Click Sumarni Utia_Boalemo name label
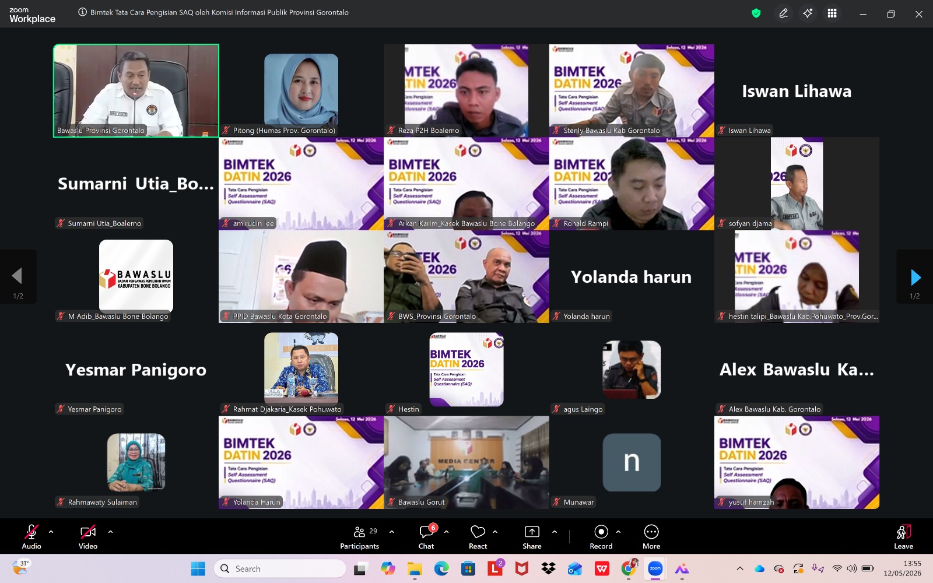Screen dimensions: 933x583 [104, 223]
